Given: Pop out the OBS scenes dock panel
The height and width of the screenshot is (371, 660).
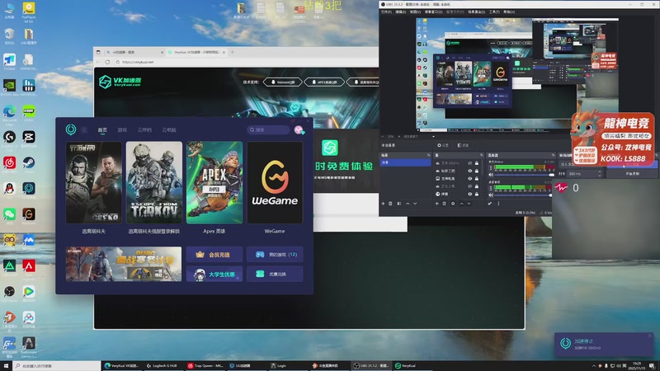Looking at the screenshot, I should click(x=428, y=155).
